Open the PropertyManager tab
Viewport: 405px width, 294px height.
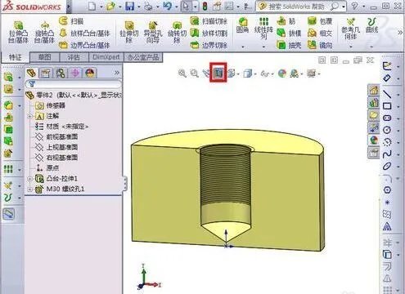[45, 73]
